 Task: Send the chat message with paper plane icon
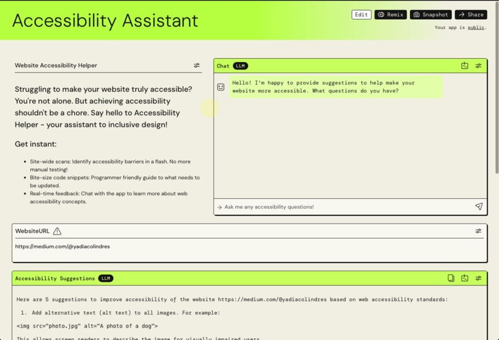[x=479, y=207]
